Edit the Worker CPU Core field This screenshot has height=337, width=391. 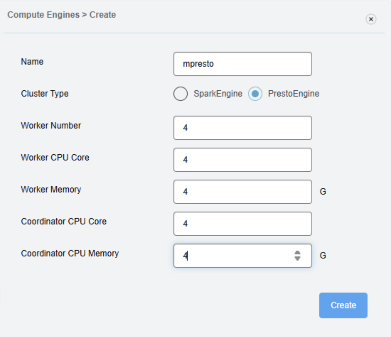click(x=243, y=160)
